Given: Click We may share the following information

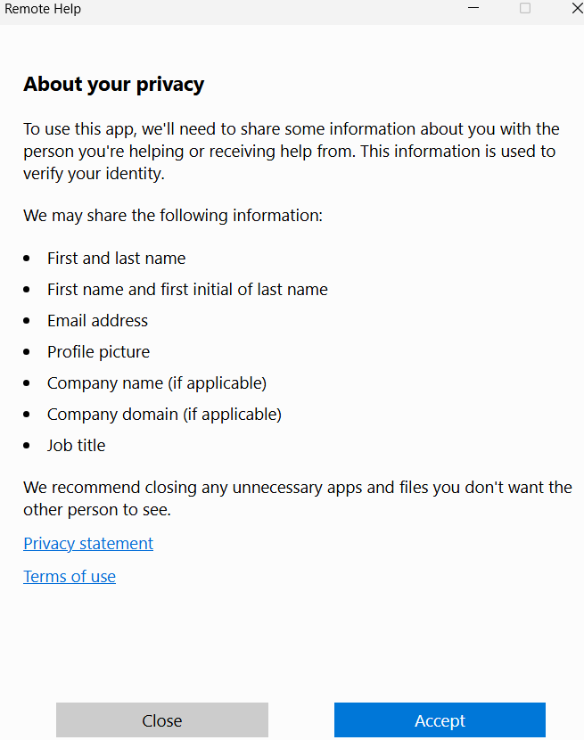Looking at the screenshot, I should coord(173,216).
